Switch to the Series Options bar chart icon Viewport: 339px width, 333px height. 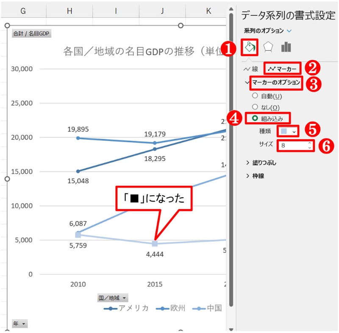click(x=287, y=46)
